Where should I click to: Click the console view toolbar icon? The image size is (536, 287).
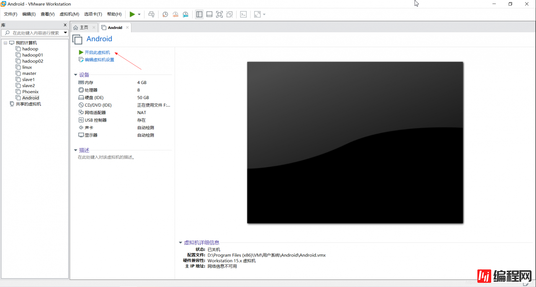(x=243, y=14)
